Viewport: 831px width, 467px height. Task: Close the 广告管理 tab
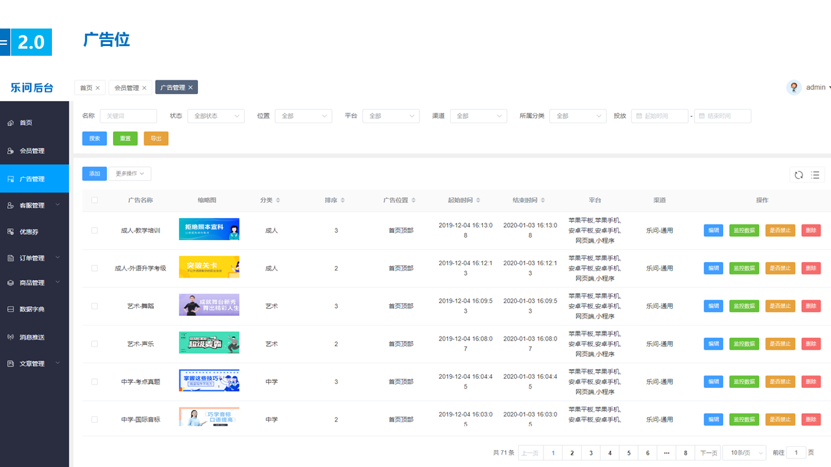point(190,88)
